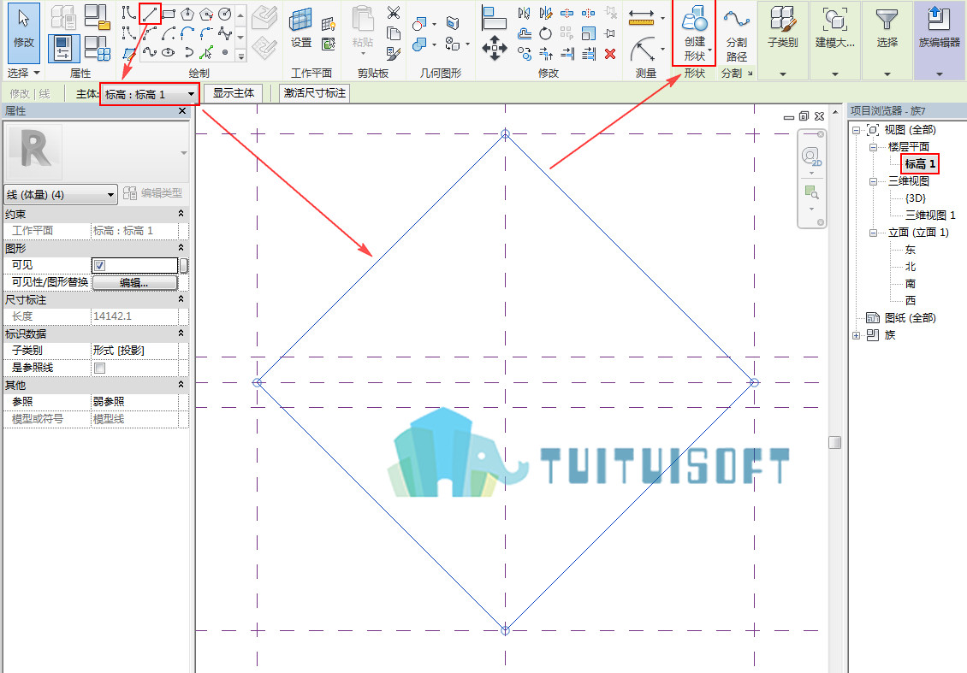
Task: Open the {3D} view in browser
Action: point(915,198)
